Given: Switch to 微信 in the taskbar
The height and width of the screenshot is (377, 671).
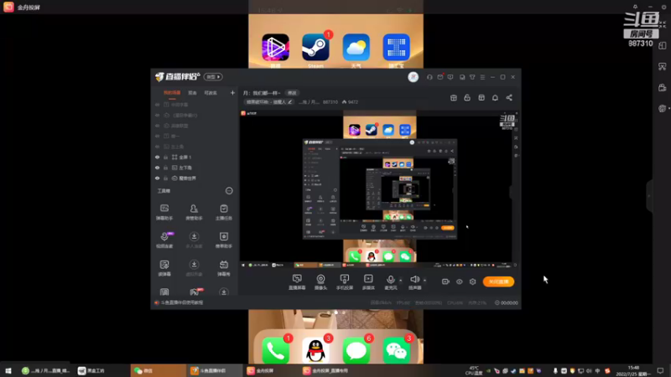Looking at the screenshot, I should (x=158, y=370).
